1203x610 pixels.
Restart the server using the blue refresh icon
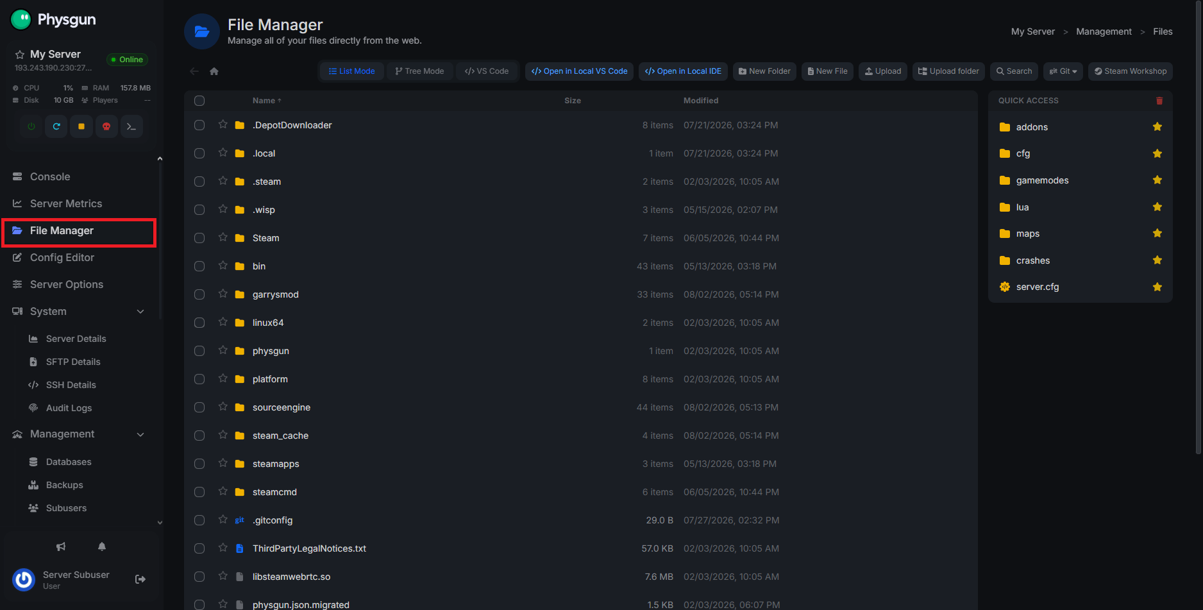(x=56, y=126)
